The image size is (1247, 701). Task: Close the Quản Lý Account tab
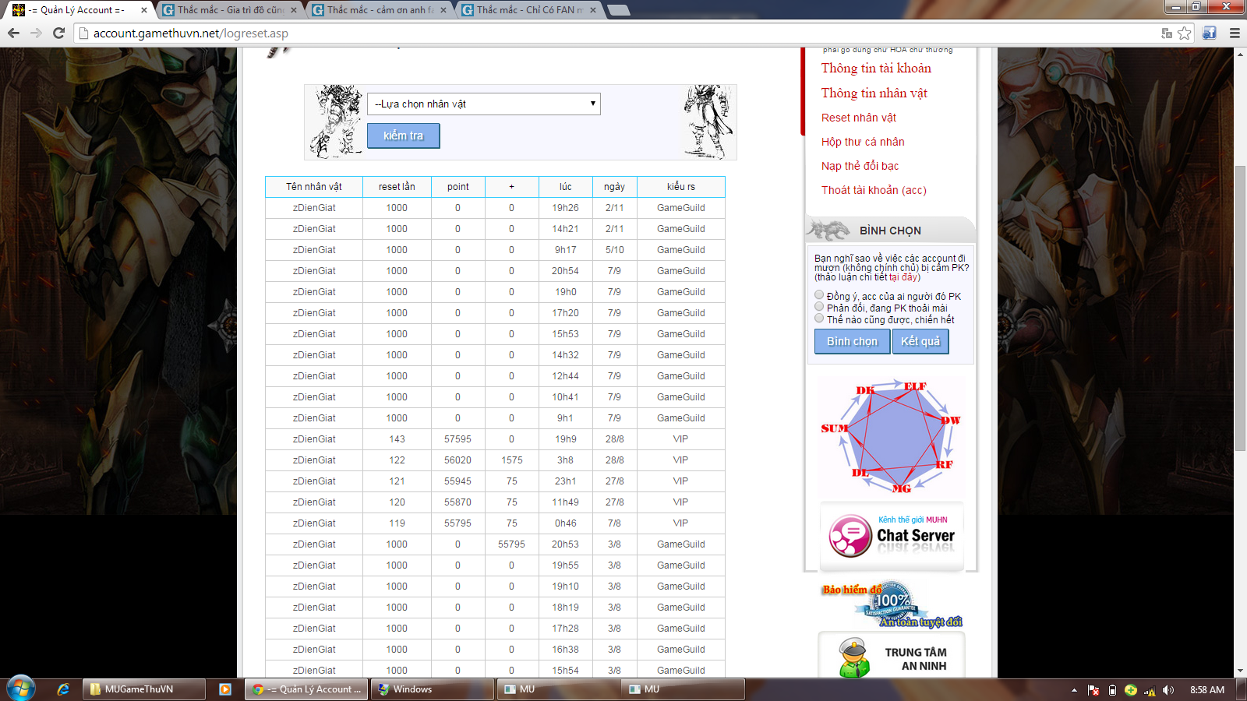click(x=144, y=10)
